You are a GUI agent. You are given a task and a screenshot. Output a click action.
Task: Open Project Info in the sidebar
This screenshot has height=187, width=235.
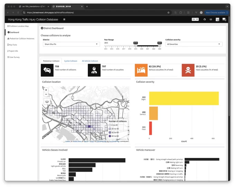tap(12, 51)
